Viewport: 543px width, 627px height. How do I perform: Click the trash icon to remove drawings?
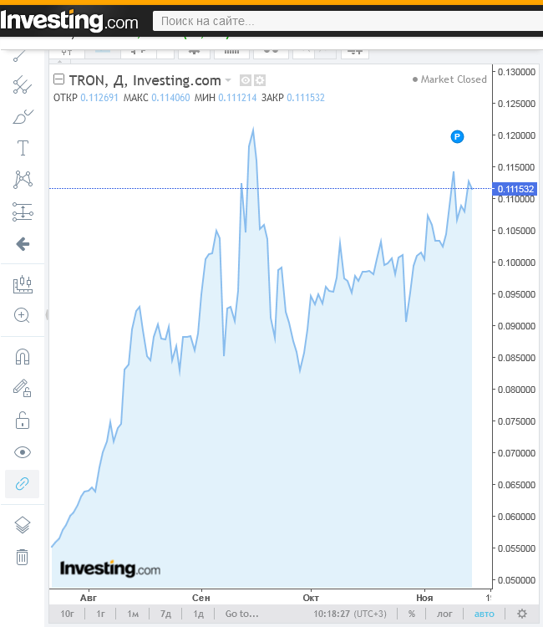coord(23,557)
